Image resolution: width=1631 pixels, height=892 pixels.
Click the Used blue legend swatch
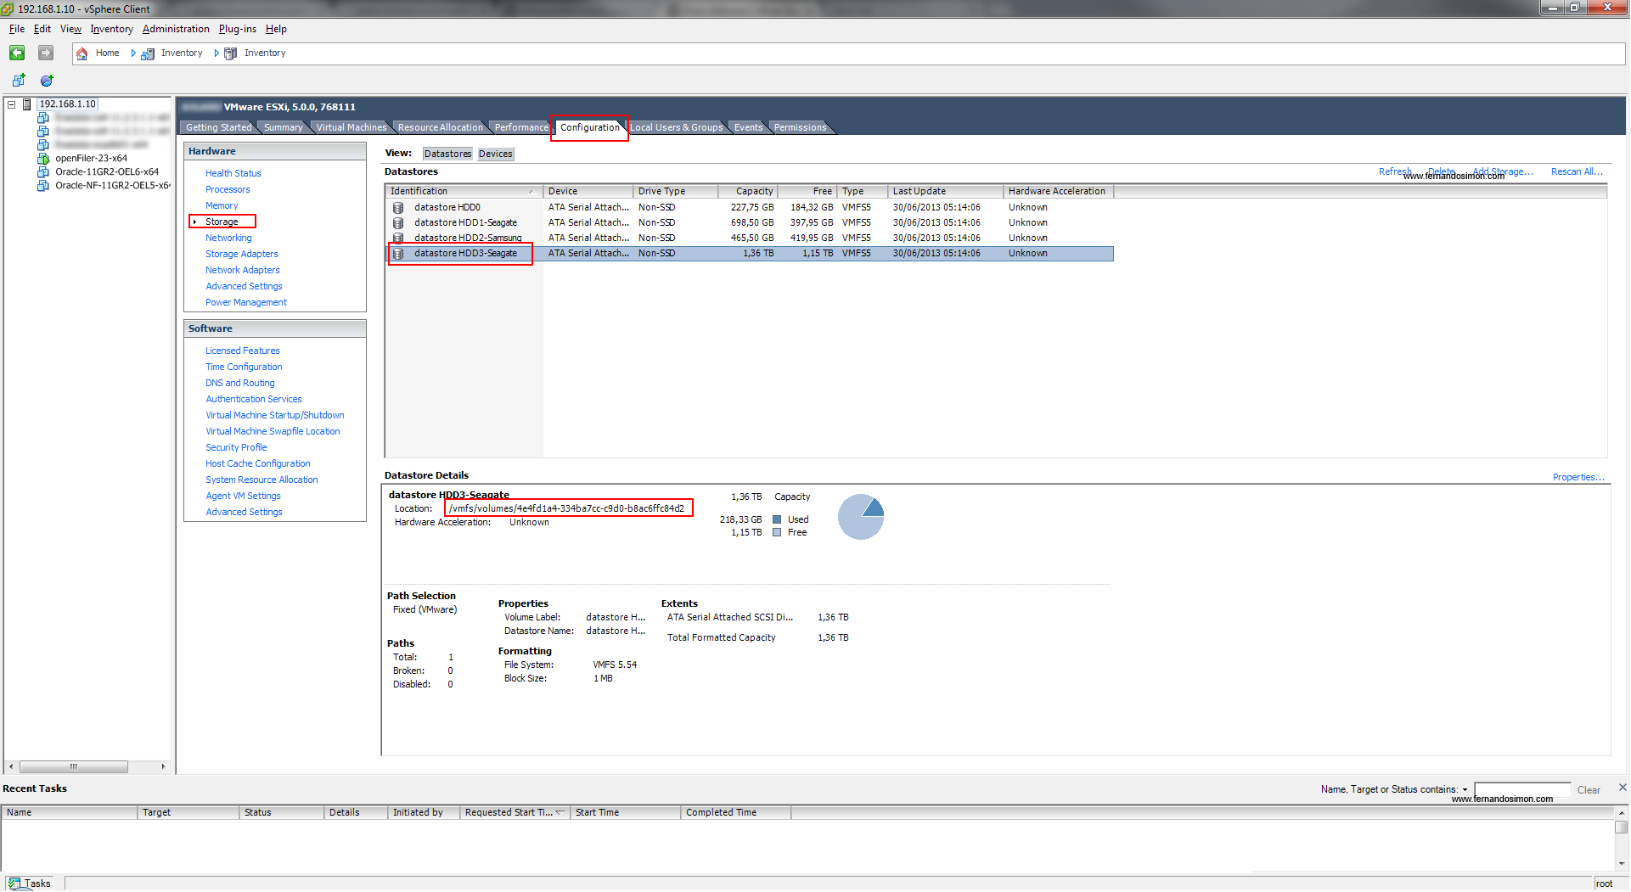(x=777, y=520)
